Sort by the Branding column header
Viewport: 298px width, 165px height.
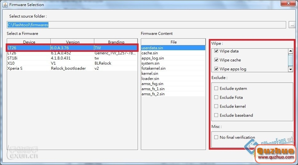coord(116,42)
